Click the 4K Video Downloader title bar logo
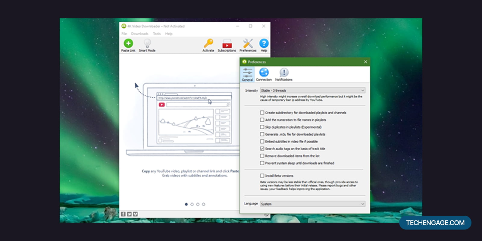The height and width of the screenshot is (241, 482). pos(124,26)
